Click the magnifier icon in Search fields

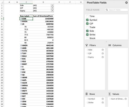pos(107,10)
